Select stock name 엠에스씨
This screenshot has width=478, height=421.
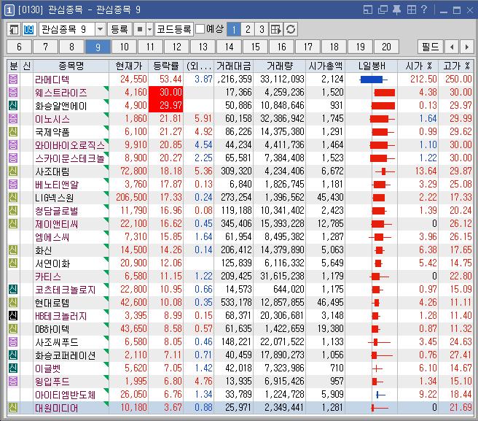(52, 237)
